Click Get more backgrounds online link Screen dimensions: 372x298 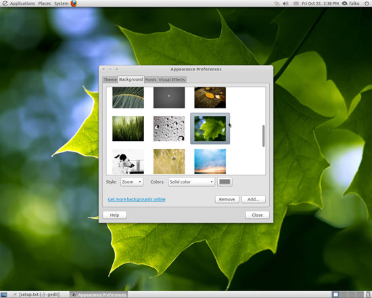pyautogui.click(x=137, y=199)
